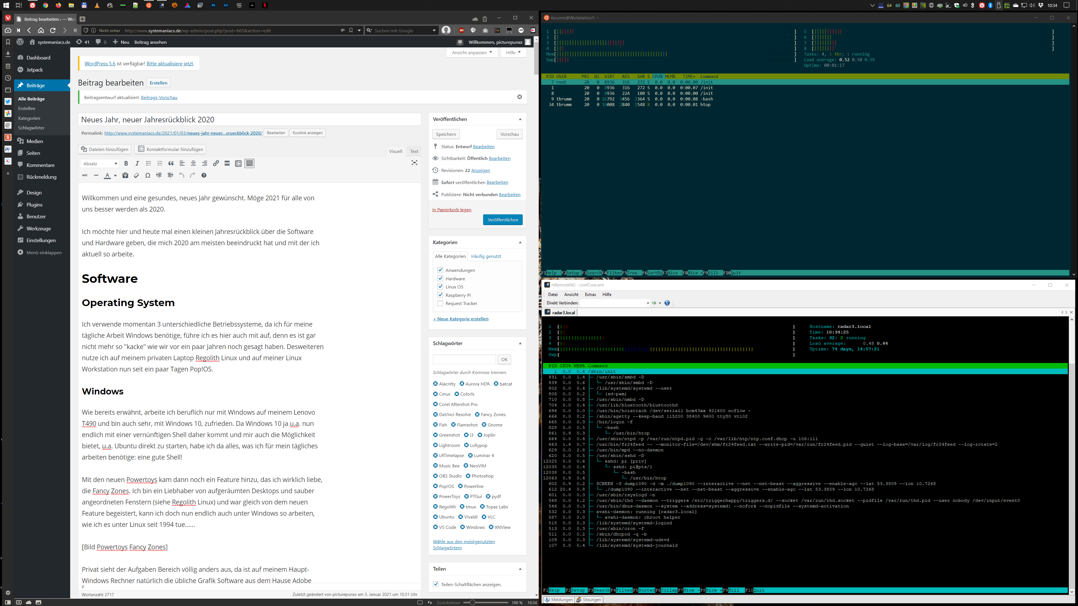Open the Hilfe dropdown tab

coord(513,53)
